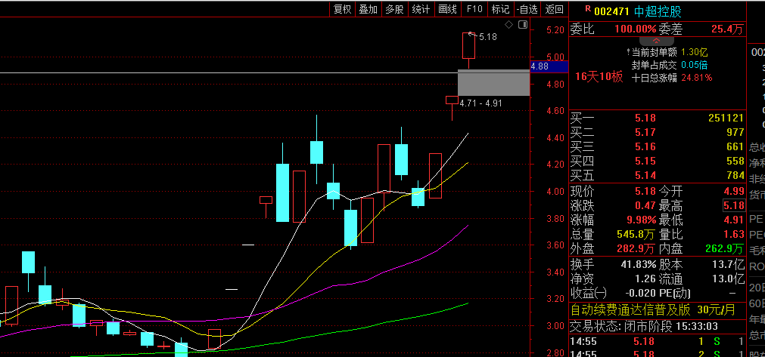This screenshot has height=357, width=765.
Task: Click the 16天10板 limit-up label
Action: tap(599, 77)
